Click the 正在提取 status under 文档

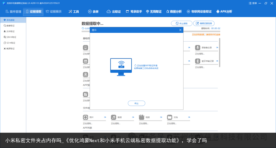tap(172, 124)
